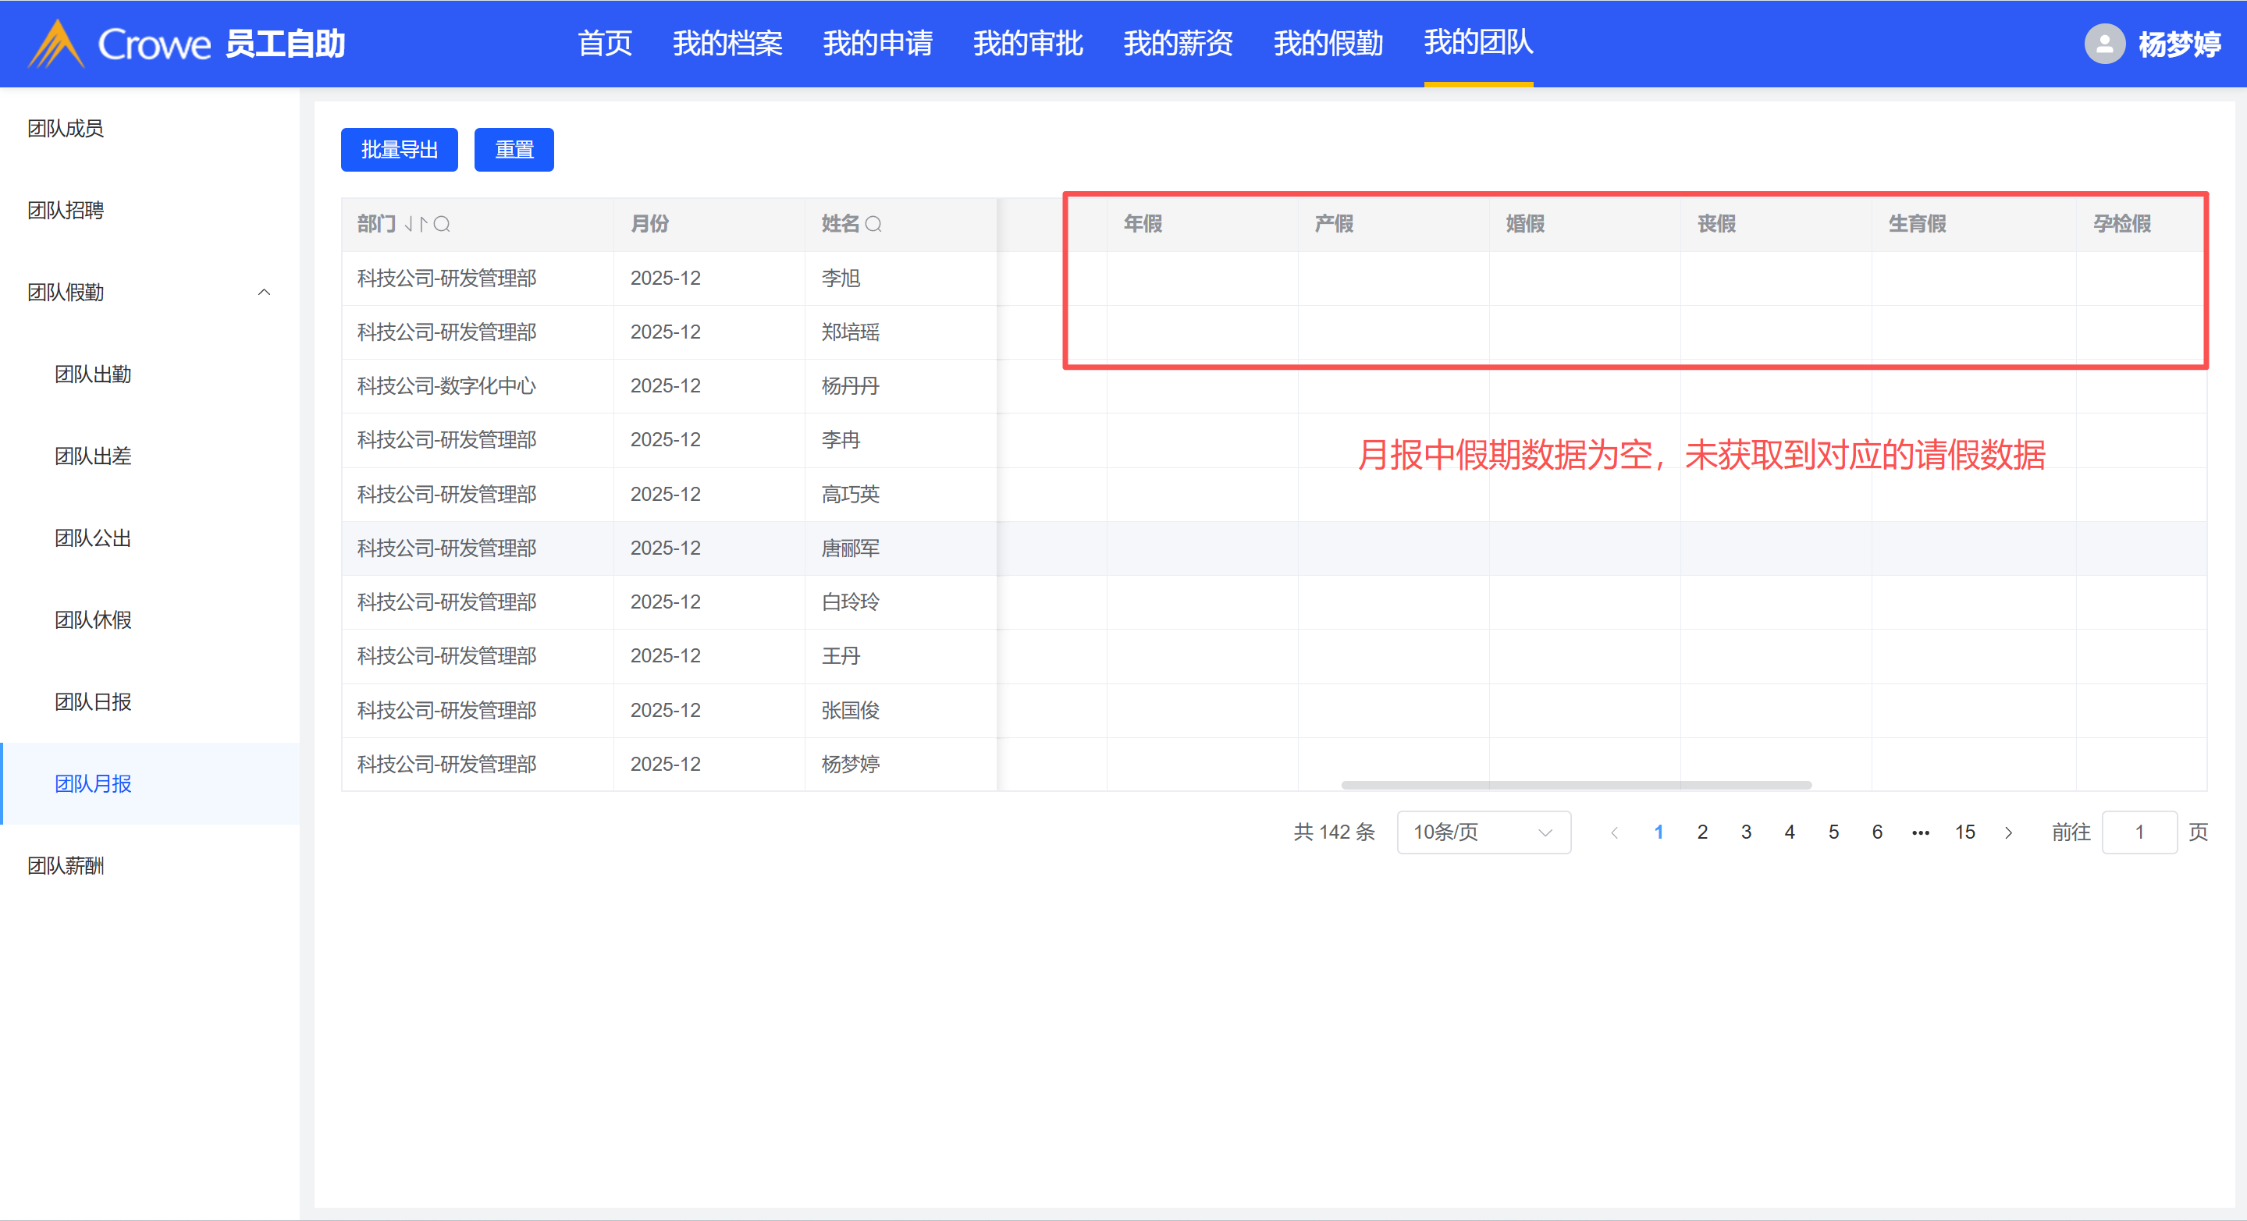Click the 批量导出 button
This screenshot has height=1221, width=2247.
[x=399, y=150]
